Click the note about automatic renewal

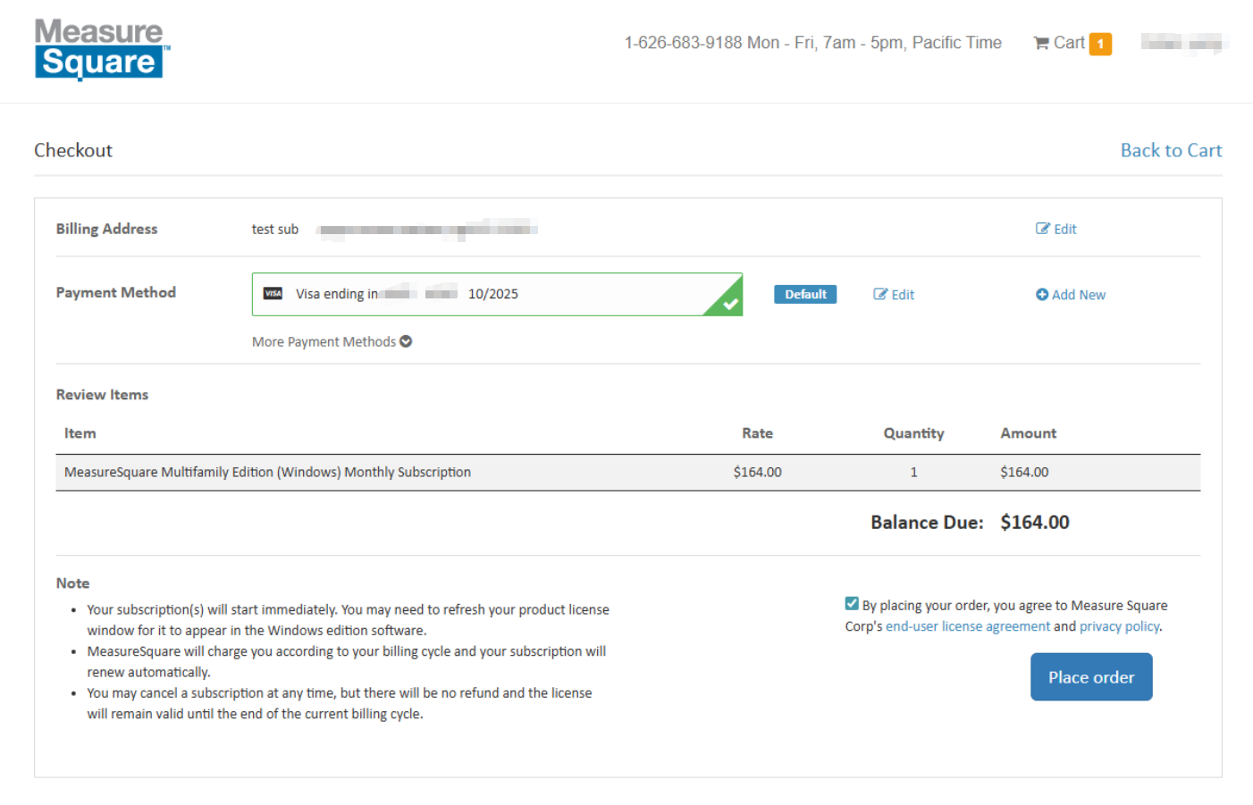coord(346,662)
